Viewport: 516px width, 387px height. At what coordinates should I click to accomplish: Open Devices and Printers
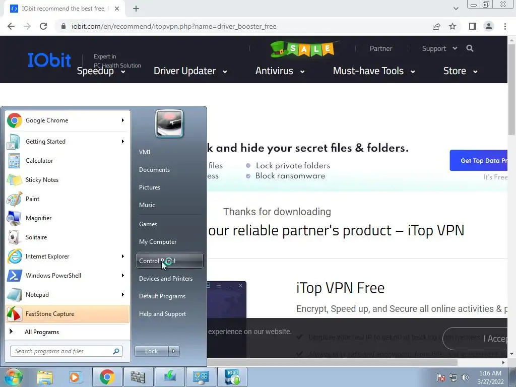pos(166,279)
